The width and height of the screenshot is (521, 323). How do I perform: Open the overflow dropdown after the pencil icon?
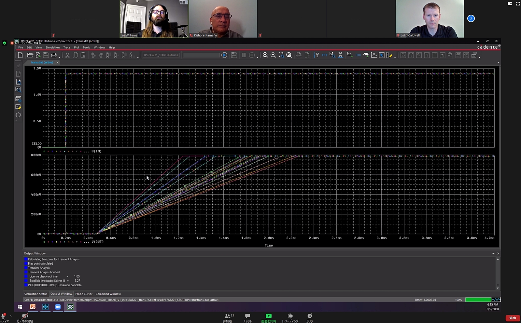tap(395, 57)
